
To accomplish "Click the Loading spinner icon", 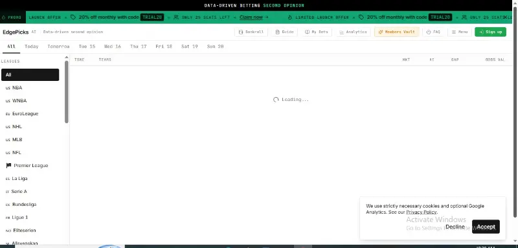I will pos(276,100).
